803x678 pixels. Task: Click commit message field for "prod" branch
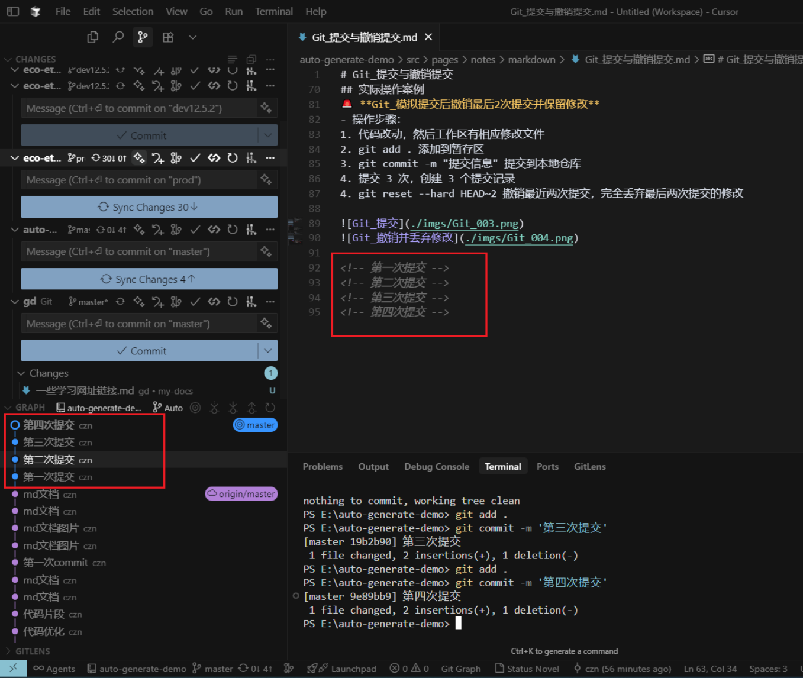pyautogui.click(x=140, y=180)
